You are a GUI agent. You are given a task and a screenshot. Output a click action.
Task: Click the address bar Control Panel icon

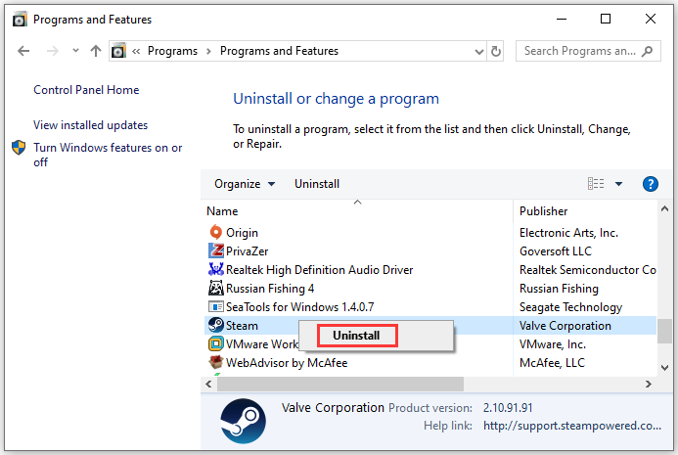coord(118,51)
